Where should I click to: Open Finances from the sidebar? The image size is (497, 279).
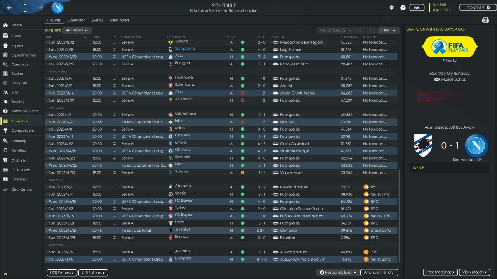[21, 179]
